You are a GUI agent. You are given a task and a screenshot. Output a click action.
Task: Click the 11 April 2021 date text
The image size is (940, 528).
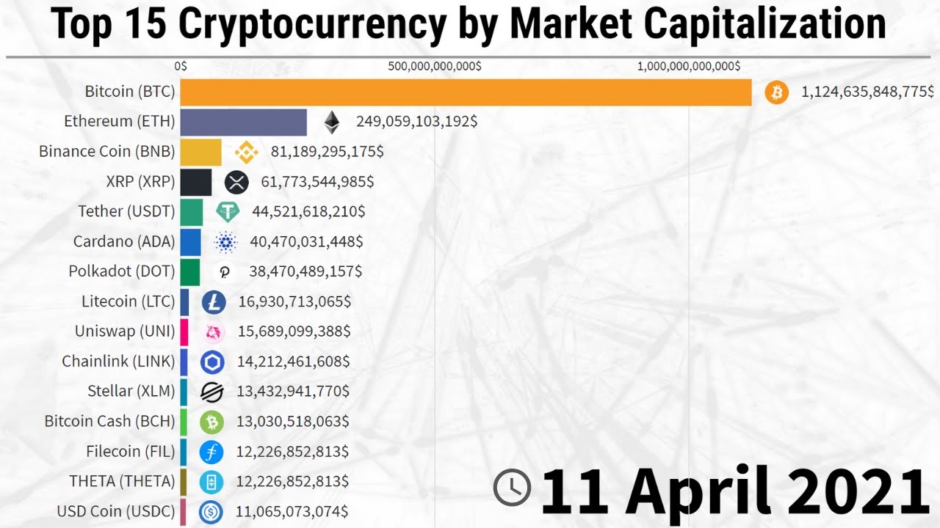pos(734,490)
